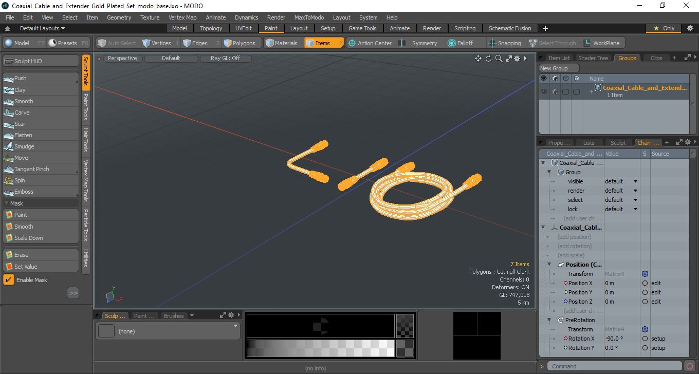
Task: Select the Smudge sculpt tool
Action: (x=41, y=146)
